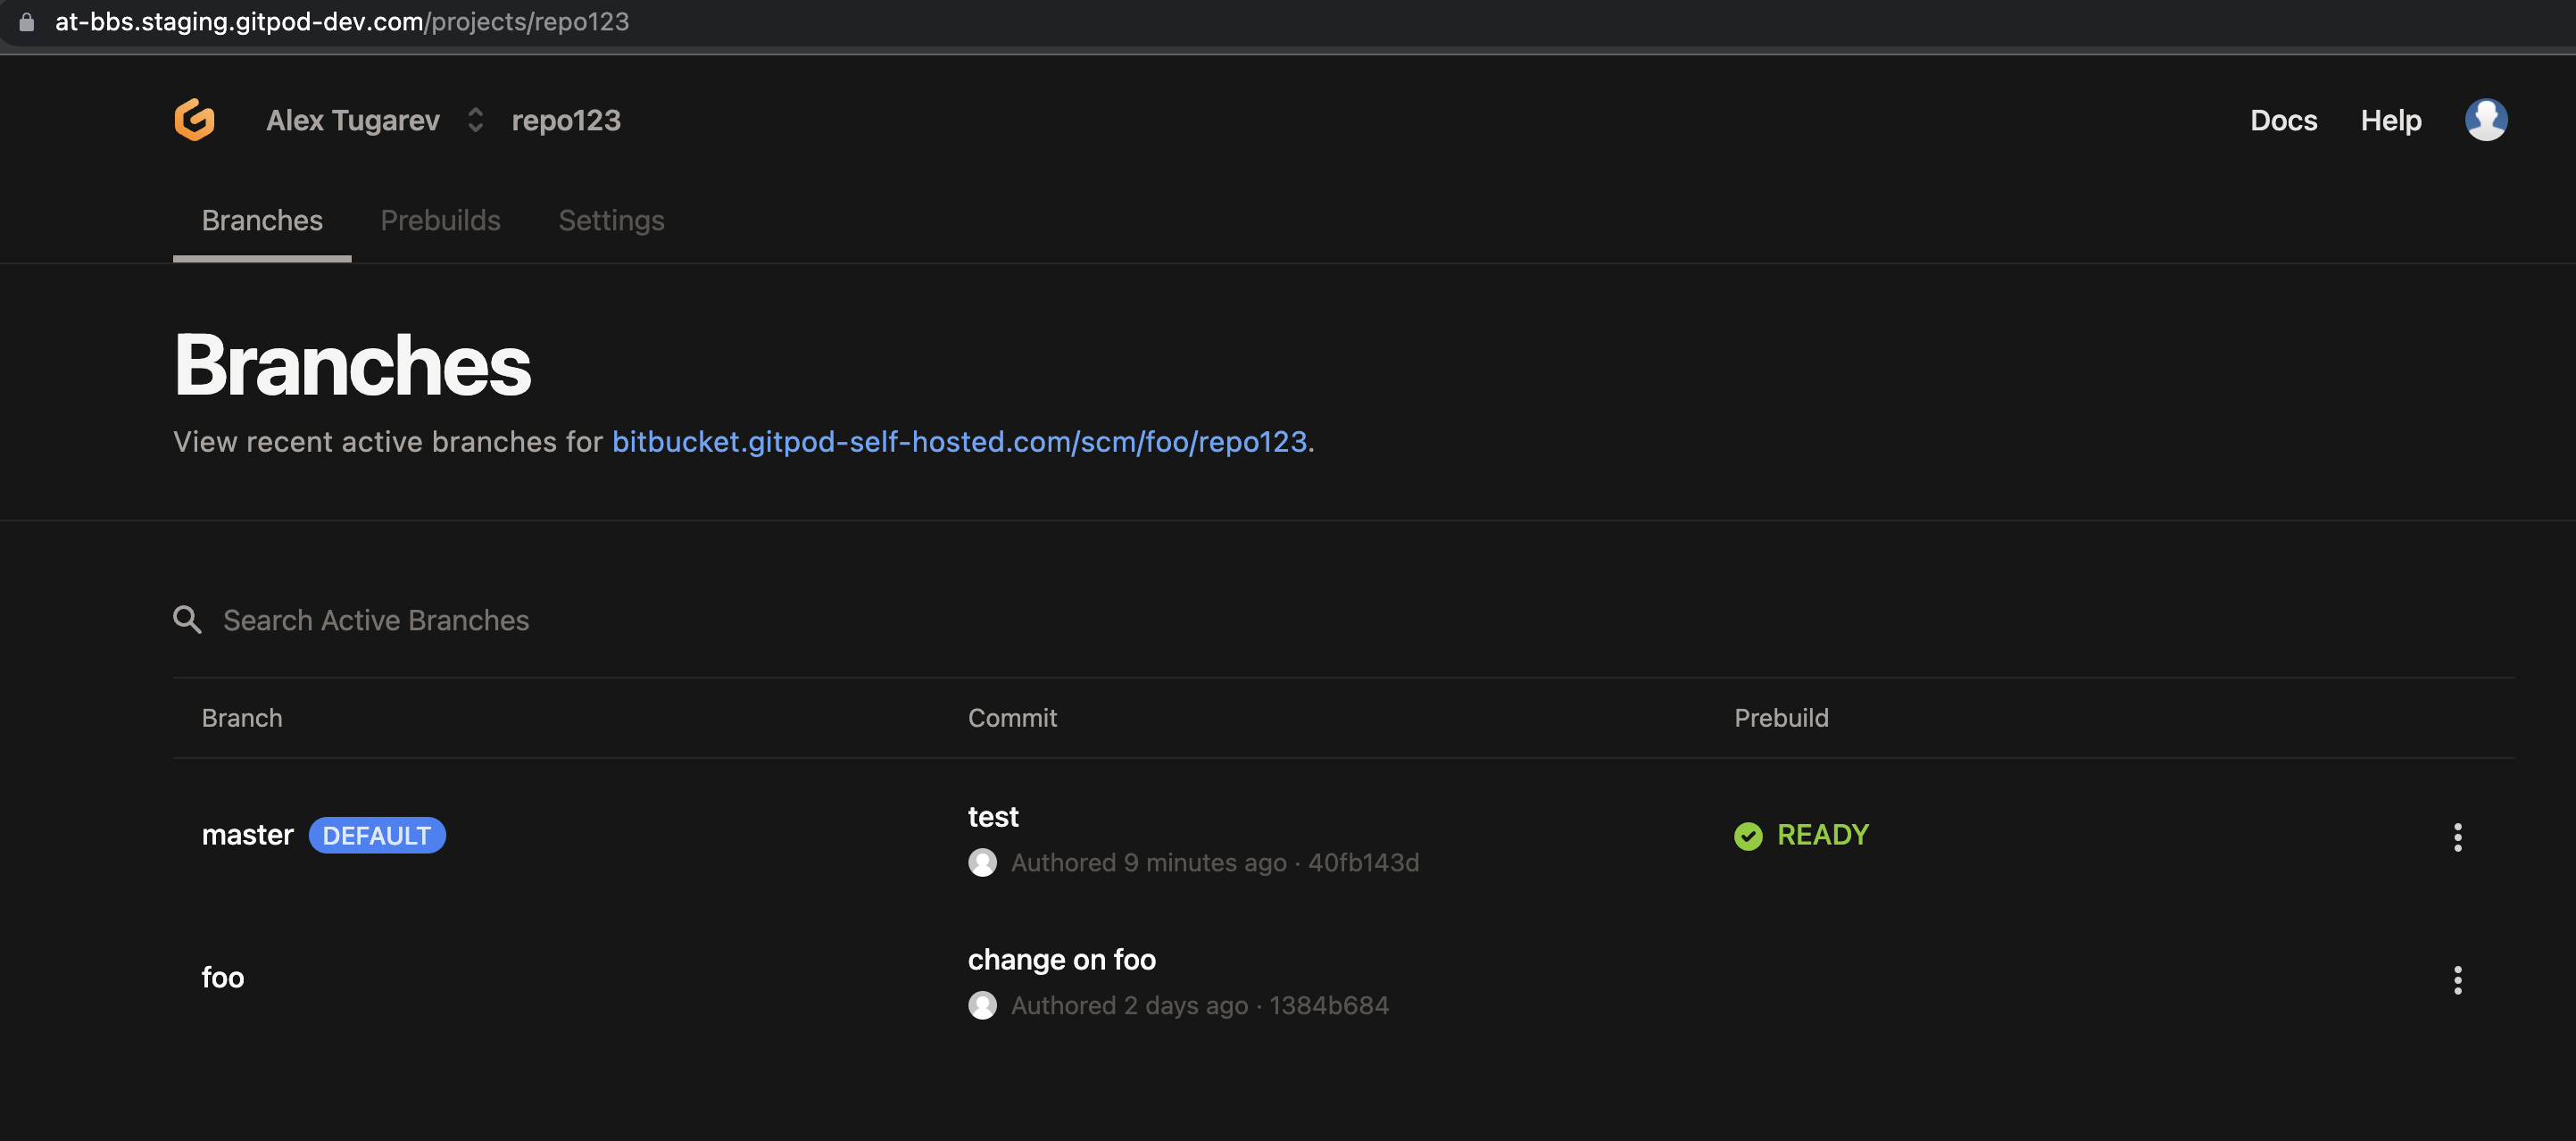Open the more actions menu for foo branch

(2457, 980)
